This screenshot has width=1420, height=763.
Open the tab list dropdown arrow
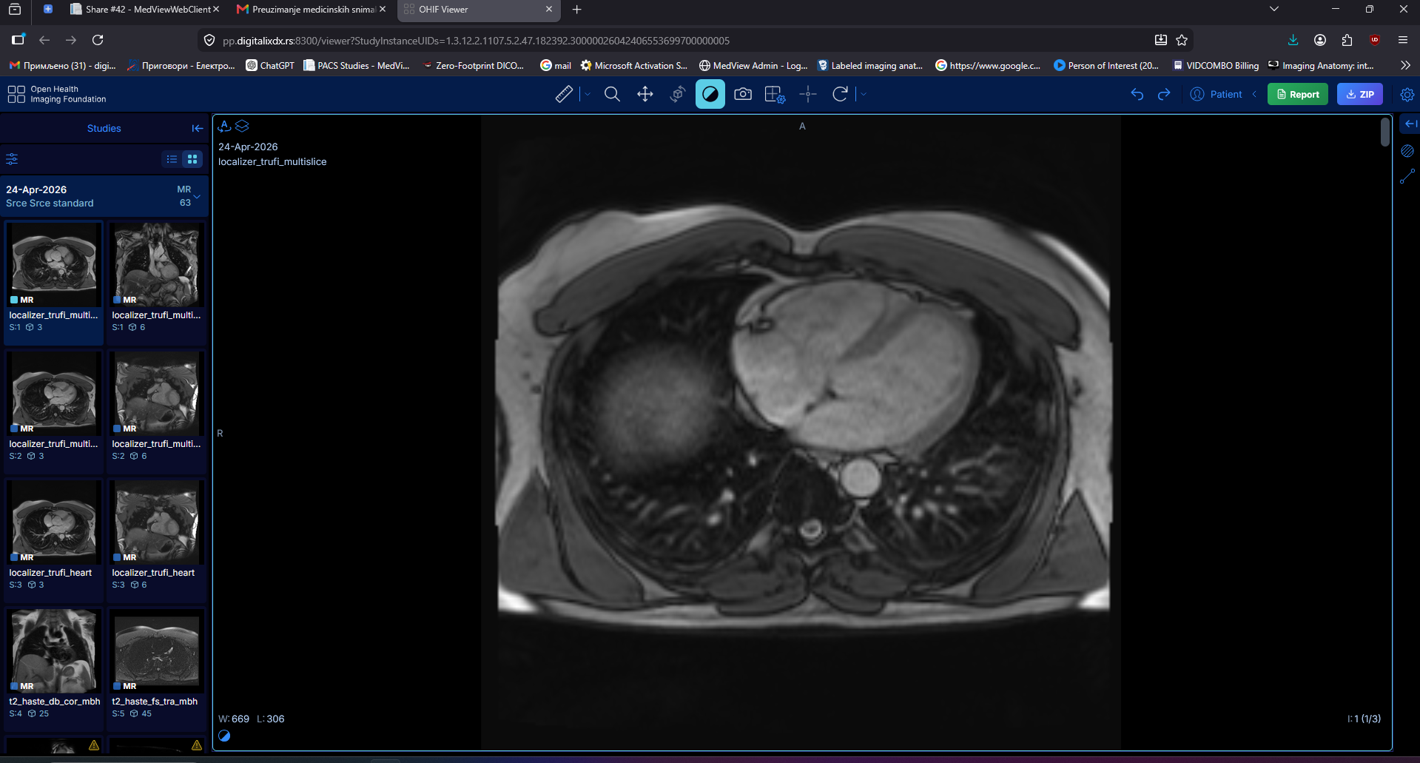[1273, 10]
